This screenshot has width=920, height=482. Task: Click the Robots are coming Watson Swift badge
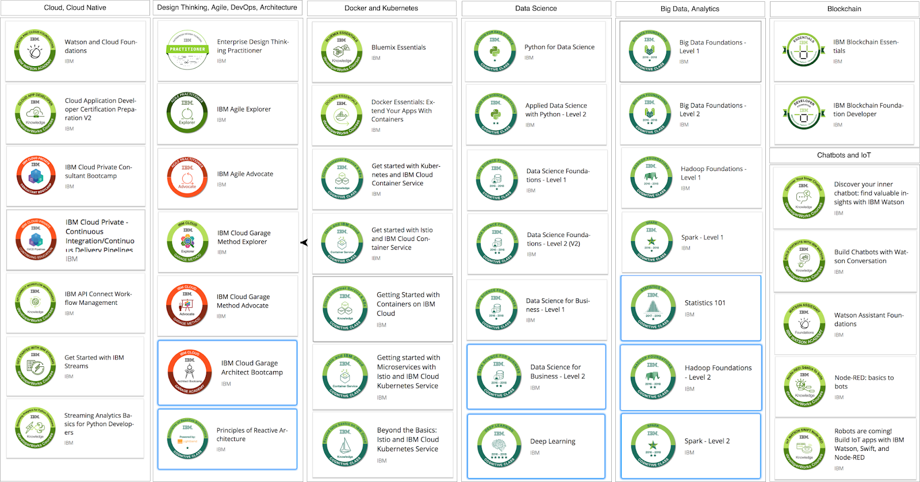pyautogui.click(x=804, y=449)
